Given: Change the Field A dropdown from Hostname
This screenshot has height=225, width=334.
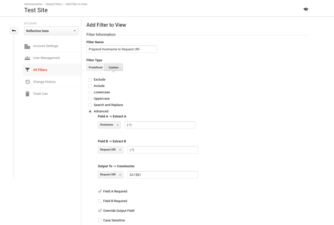Looking at the screenshot, I should click(109, 125).
